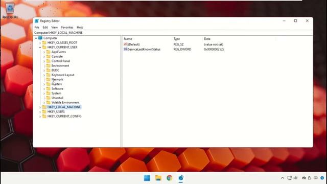Select the ServiceLastKnownStatus value name

144,50
